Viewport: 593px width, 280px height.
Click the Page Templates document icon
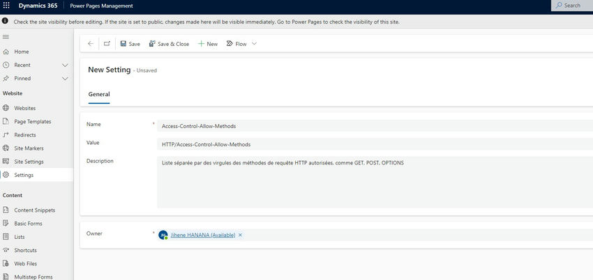pyautogui.click(x=6, y=121)
